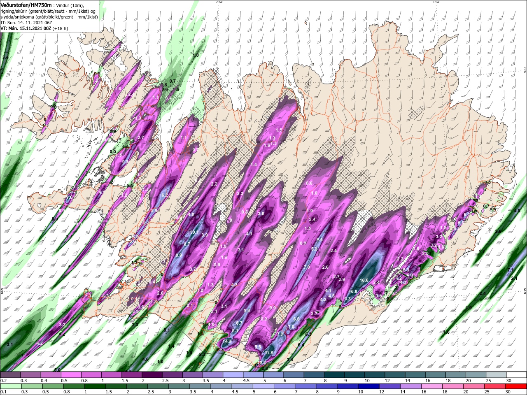
Task: Click green legend swatch between 0.5 and 0.8
Action: pyautogui.click(x=53, y=386)
